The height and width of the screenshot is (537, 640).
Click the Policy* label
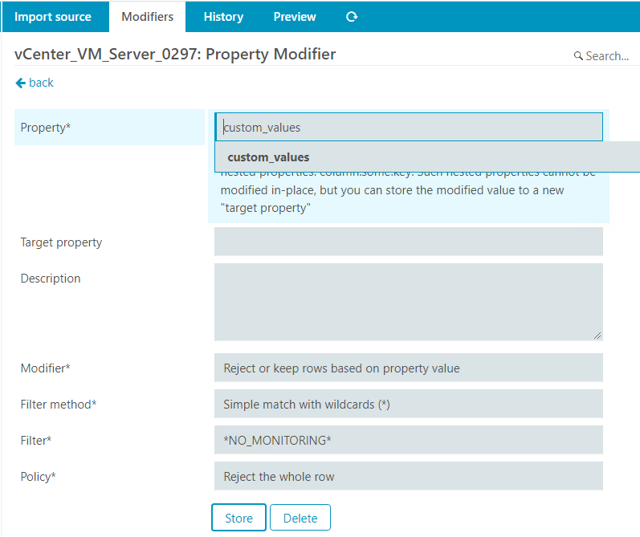point(38,477)
